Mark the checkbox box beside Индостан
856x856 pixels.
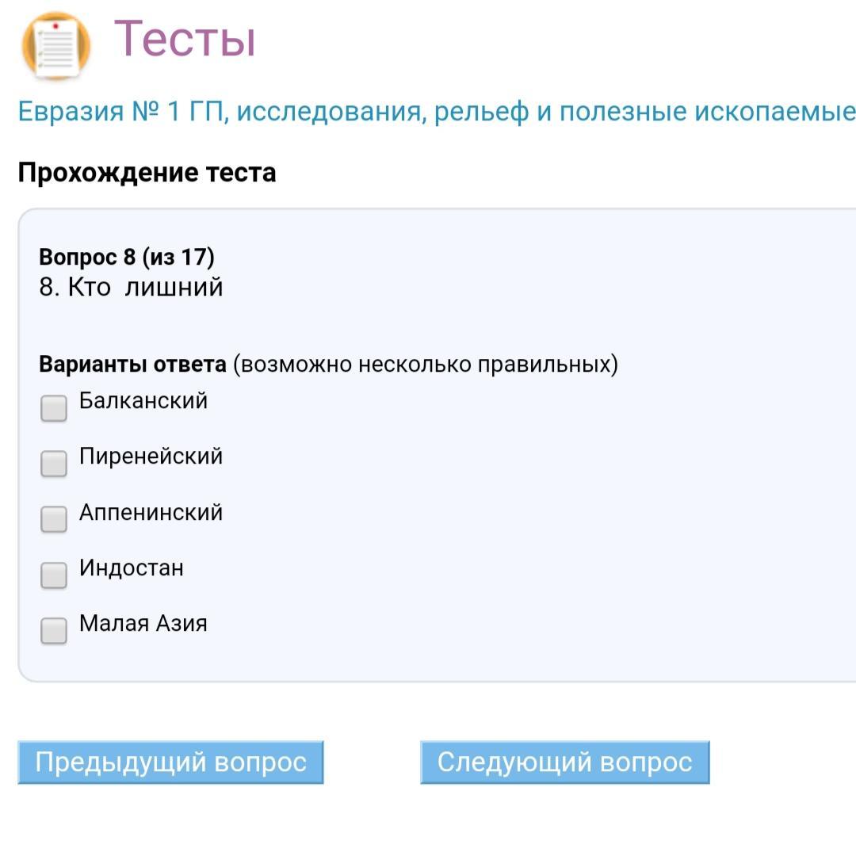[54, 575]
